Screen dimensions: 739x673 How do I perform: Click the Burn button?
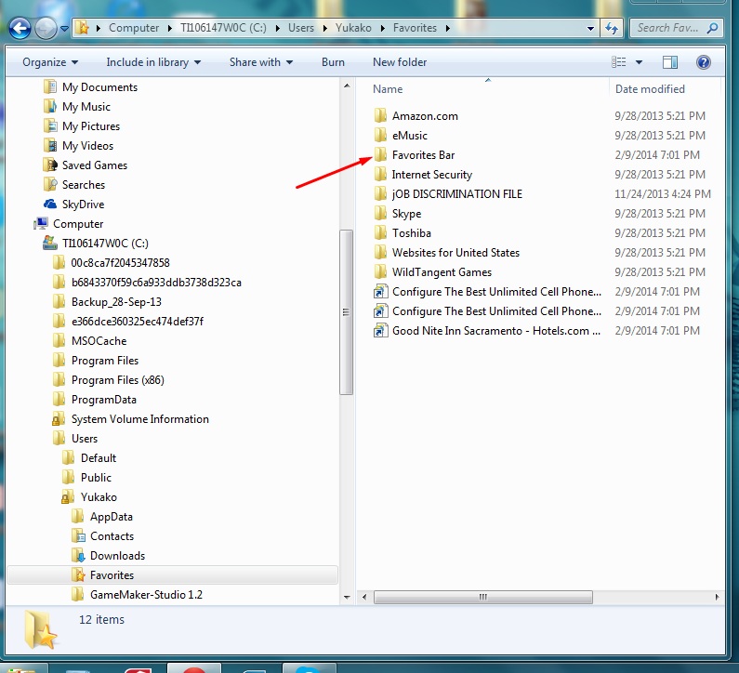click(x=333, y=62)
